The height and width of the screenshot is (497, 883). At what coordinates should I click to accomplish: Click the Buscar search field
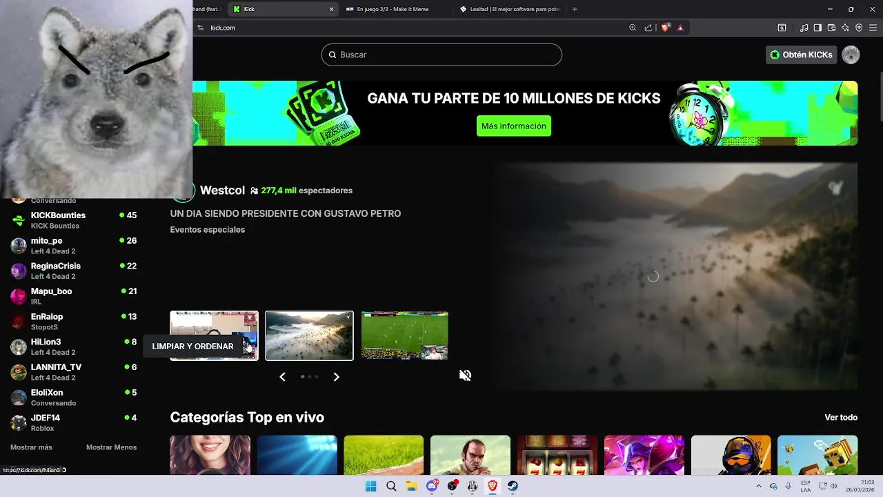(x=441, y=55)
